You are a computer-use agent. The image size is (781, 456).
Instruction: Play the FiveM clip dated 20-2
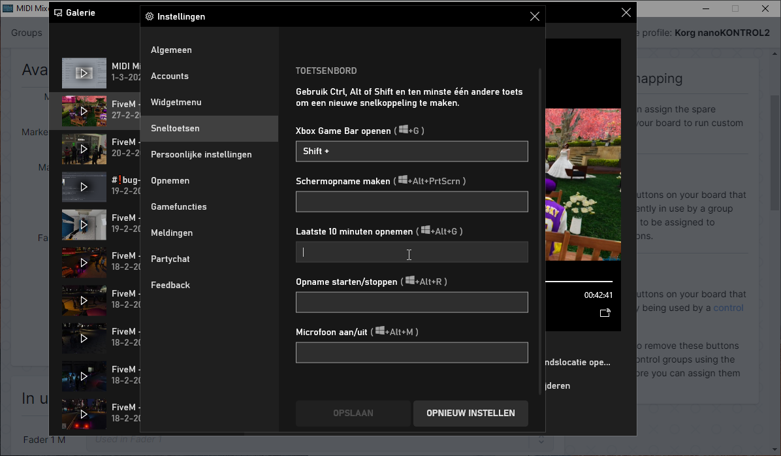pos(84,149)
